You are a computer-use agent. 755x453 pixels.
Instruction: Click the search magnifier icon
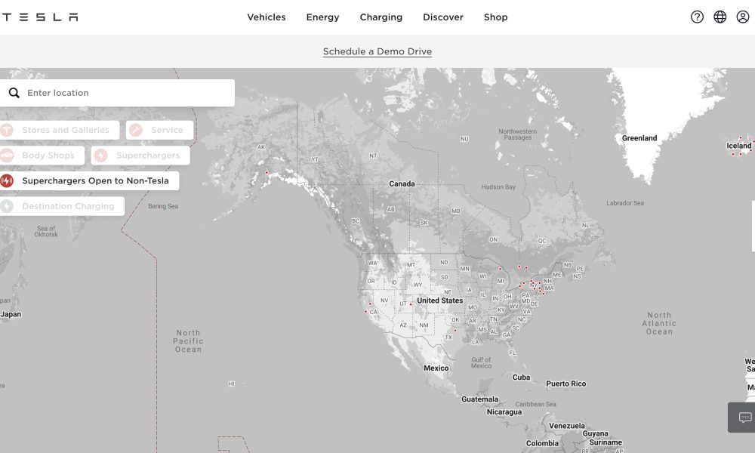(14, 93)
